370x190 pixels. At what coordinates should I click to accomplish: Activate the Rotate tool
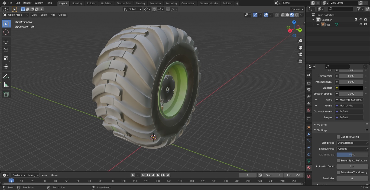point(6,50)
